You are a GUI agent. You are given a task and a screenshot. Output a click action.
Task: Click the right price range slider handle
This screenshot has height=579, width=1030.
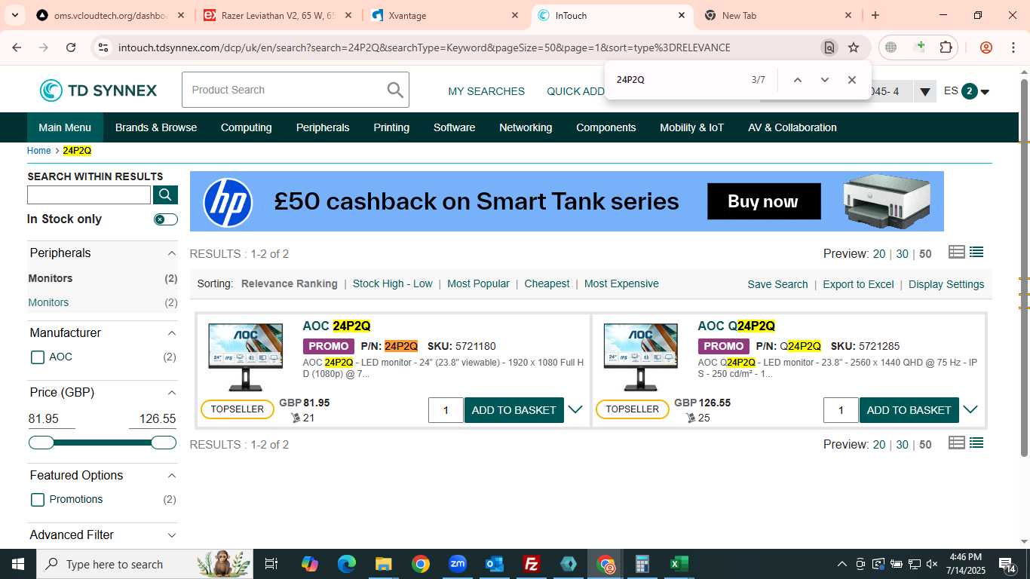[x=164, y=443]
